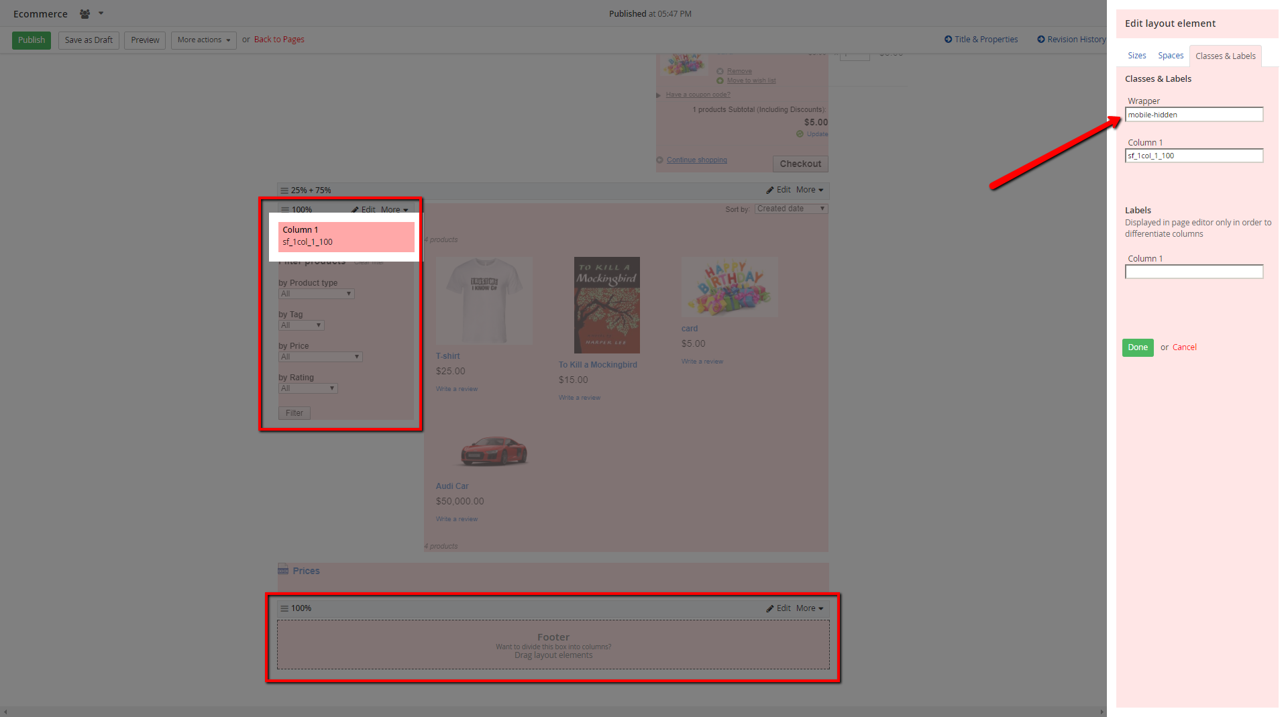The height and width of the screenshot is (717, 1288).
Task: Open More menu of the sidebar 100% layout
Action: 394,210
